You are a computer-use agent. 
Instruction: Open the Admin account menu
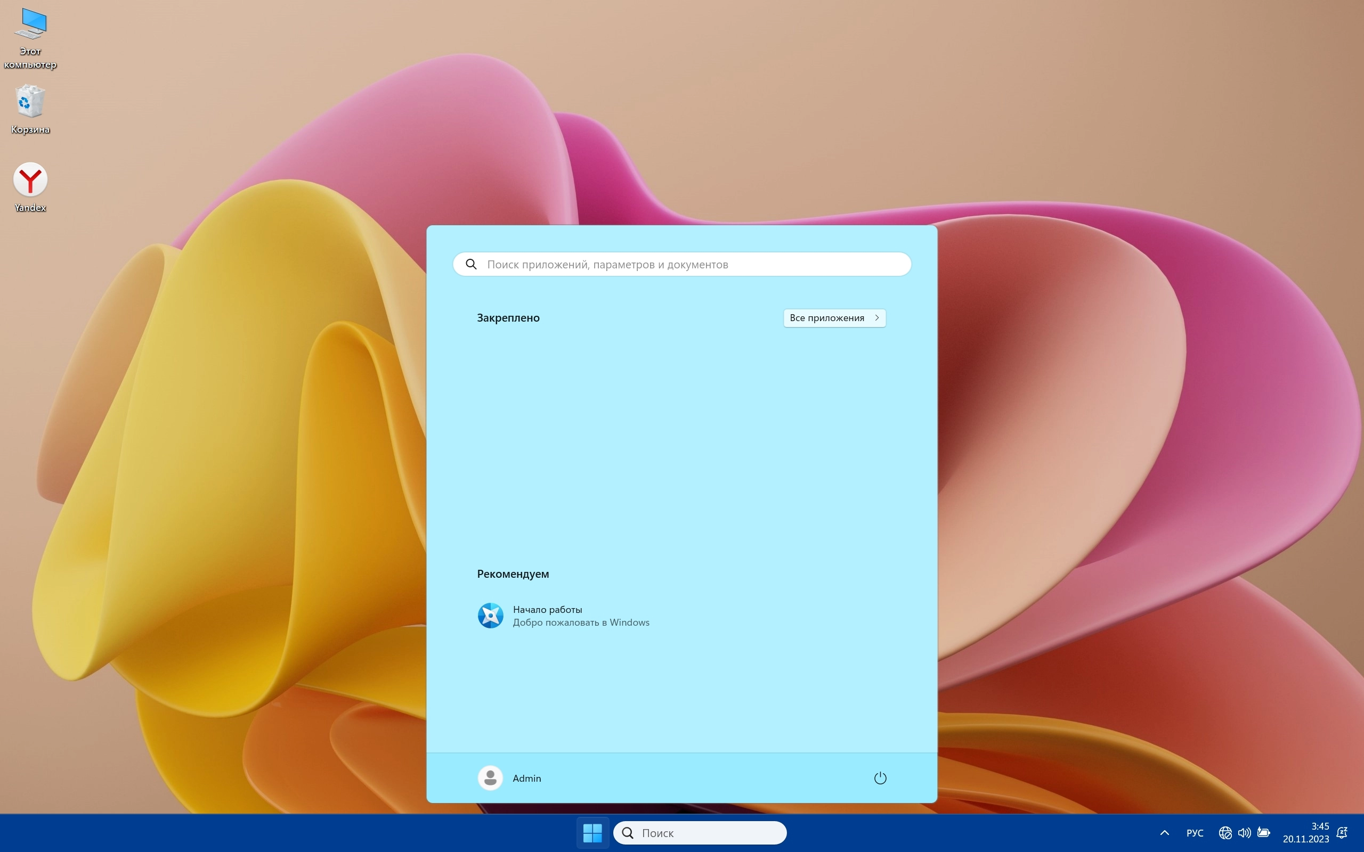point(526,778)
